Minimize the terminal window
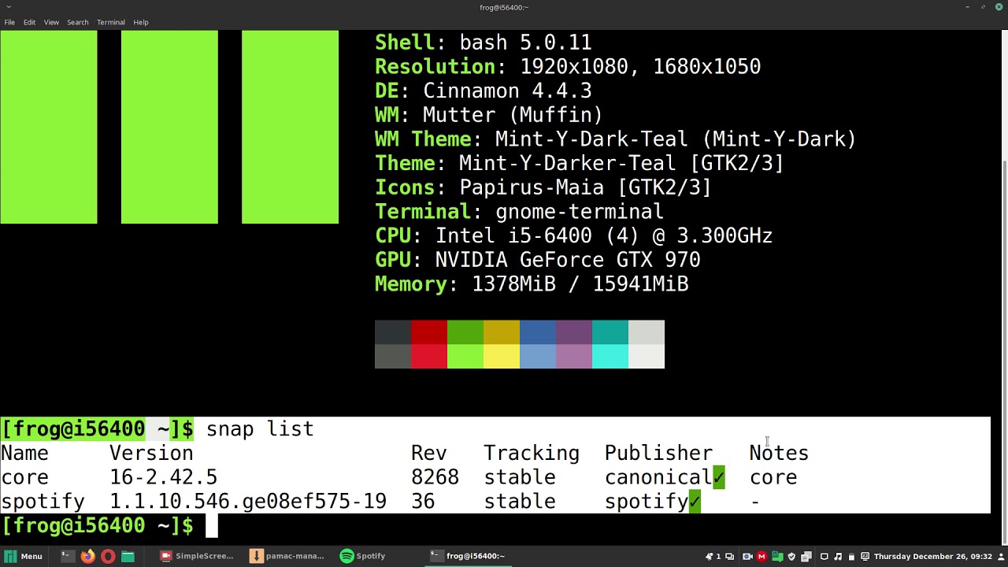 click(967, 7)
